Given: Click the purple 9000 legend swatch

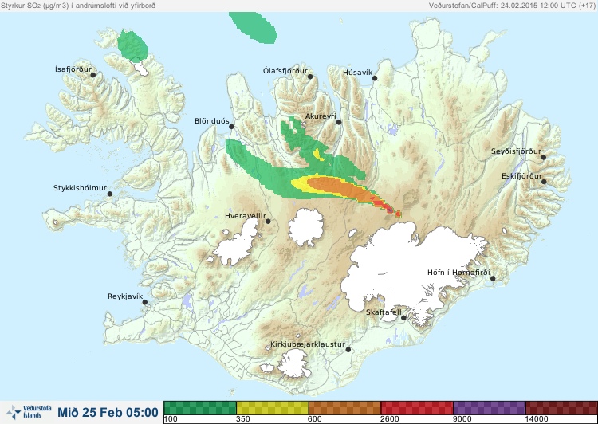Looking at the screenshot, I should click(489, 408).
